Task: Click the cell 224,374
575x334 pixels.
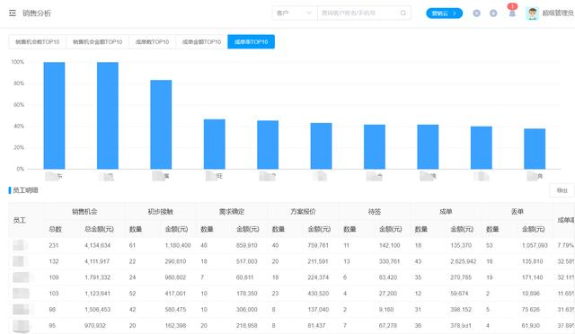Action: [x=318, y=277]
